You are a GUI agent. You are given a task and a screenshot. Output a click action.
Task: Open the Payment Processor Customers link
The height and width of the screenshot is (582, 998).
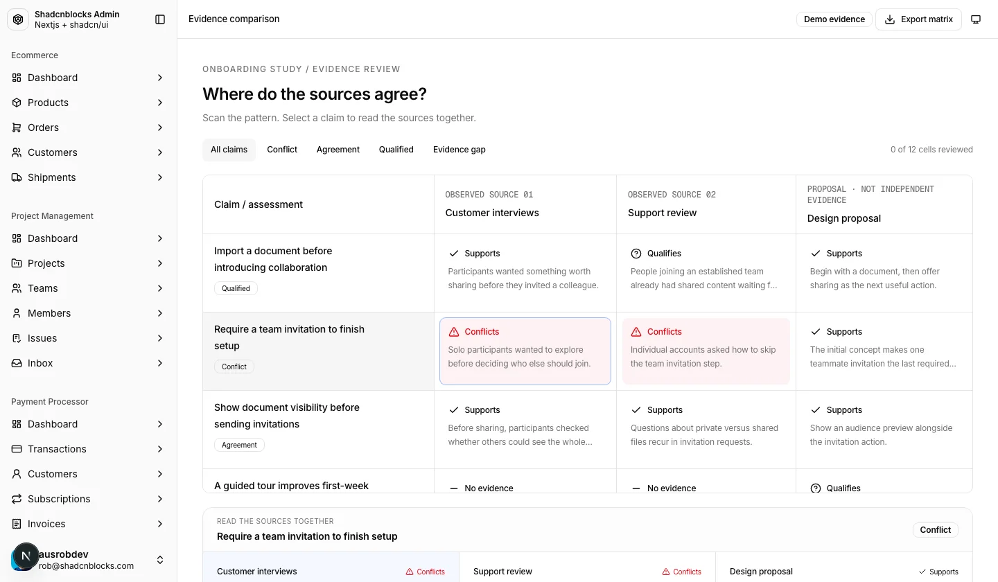(89, 474)
